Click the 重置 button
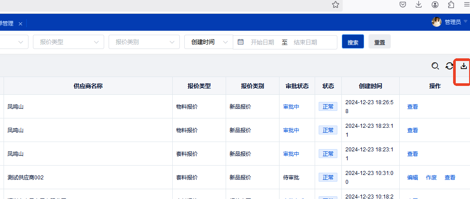The width and height of the screenshot is (470, 199). click(380, 42)
